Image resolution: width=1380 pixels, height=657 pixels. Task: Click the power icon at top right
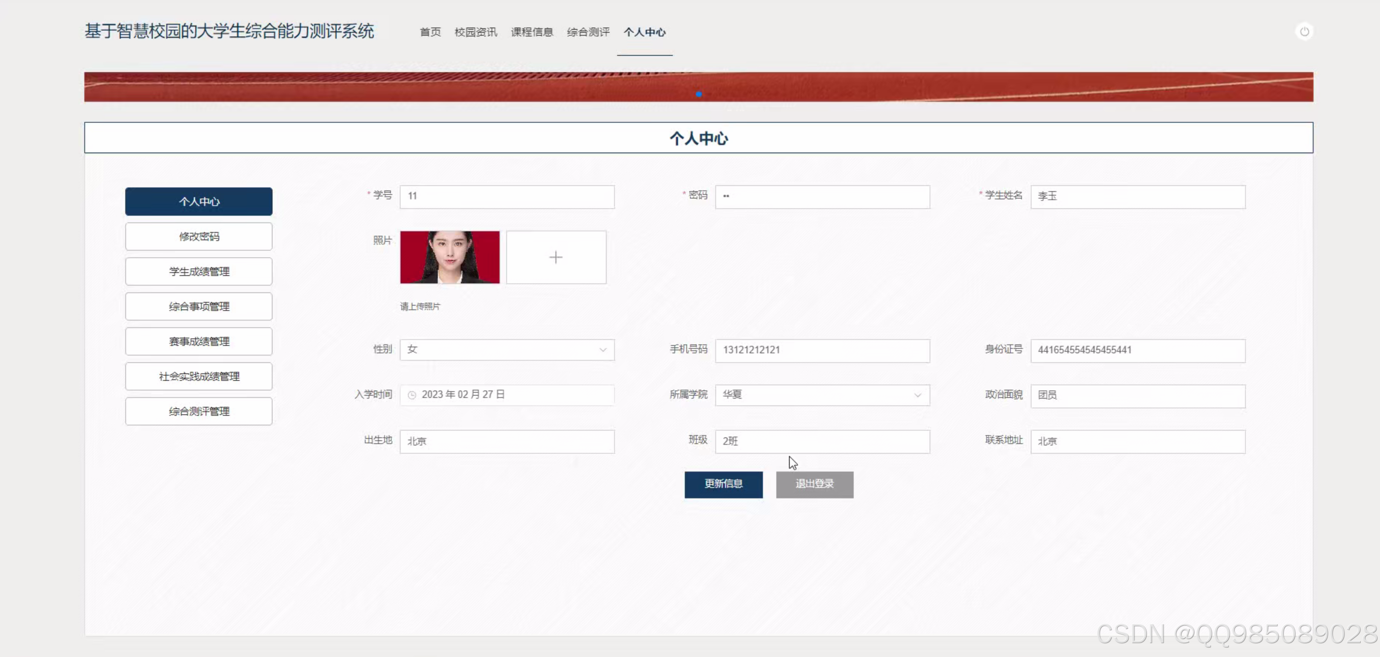point(1304,32)
